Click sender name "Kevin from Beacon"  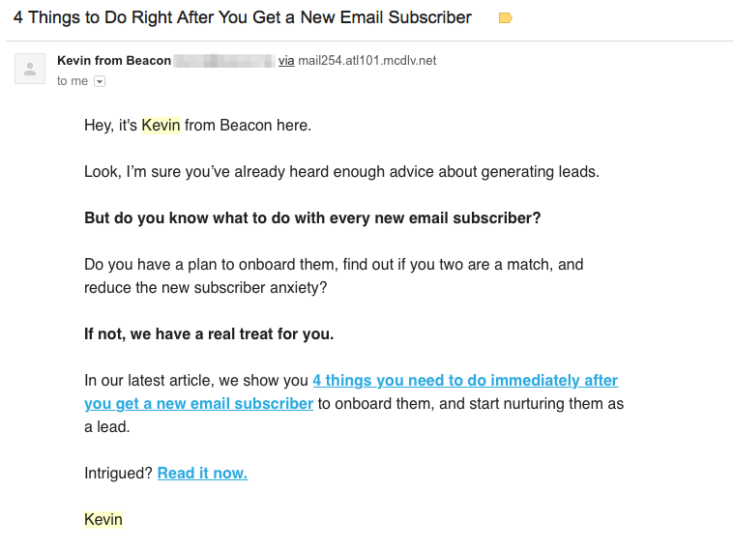click(114, 61)
